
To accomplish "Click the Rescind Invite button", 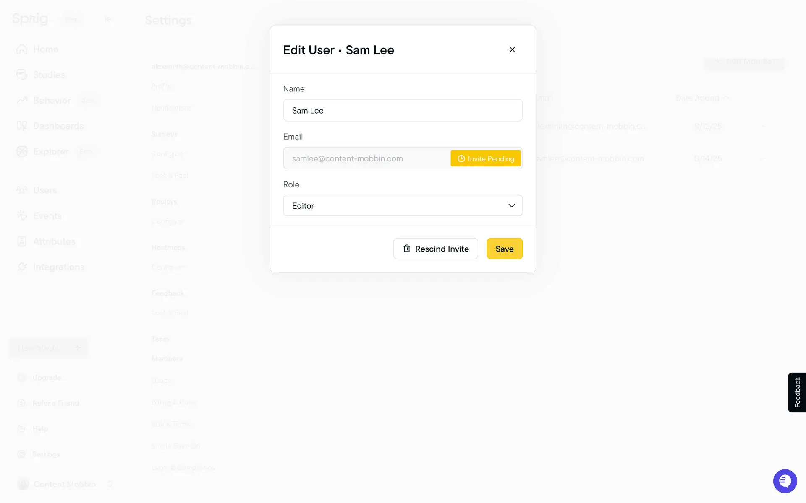I will (435, 249).
